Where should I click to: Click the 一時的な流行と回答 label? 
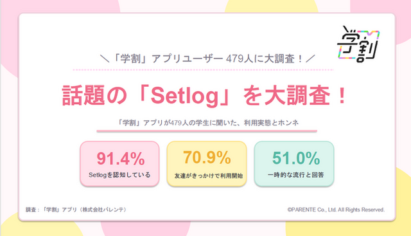[295, 175]
